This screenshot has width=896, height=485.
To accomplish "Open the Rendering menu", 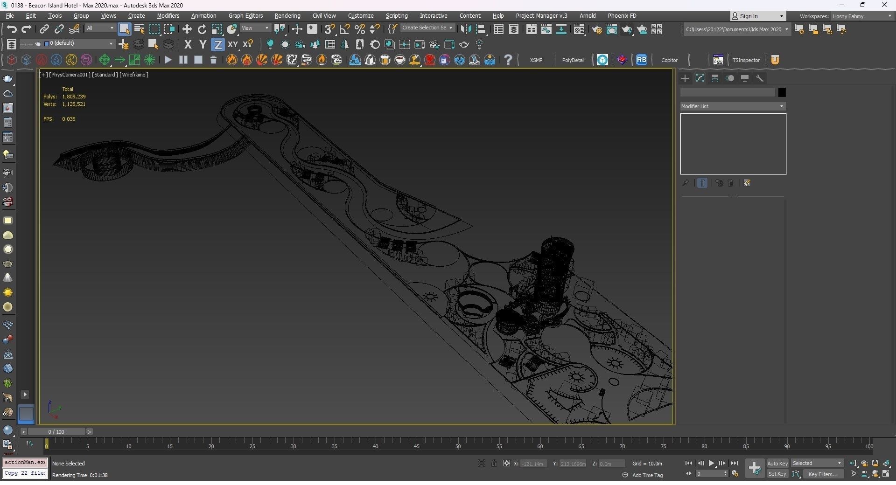I will [x=287, y=16].
